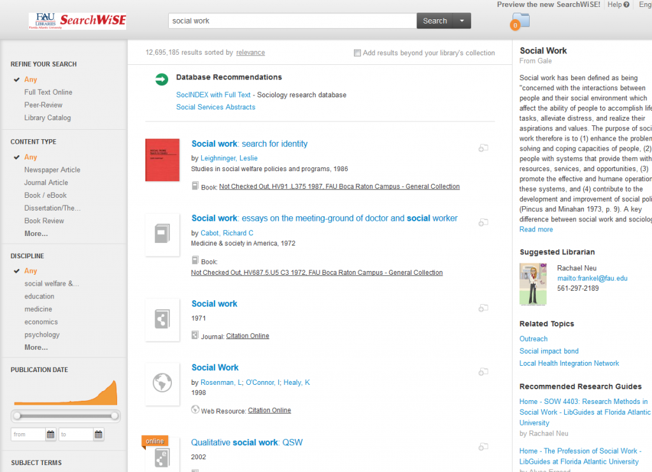Save the Cabot essays book to folder
Screen dimensions: 652x472
click(x=483, y=222)
